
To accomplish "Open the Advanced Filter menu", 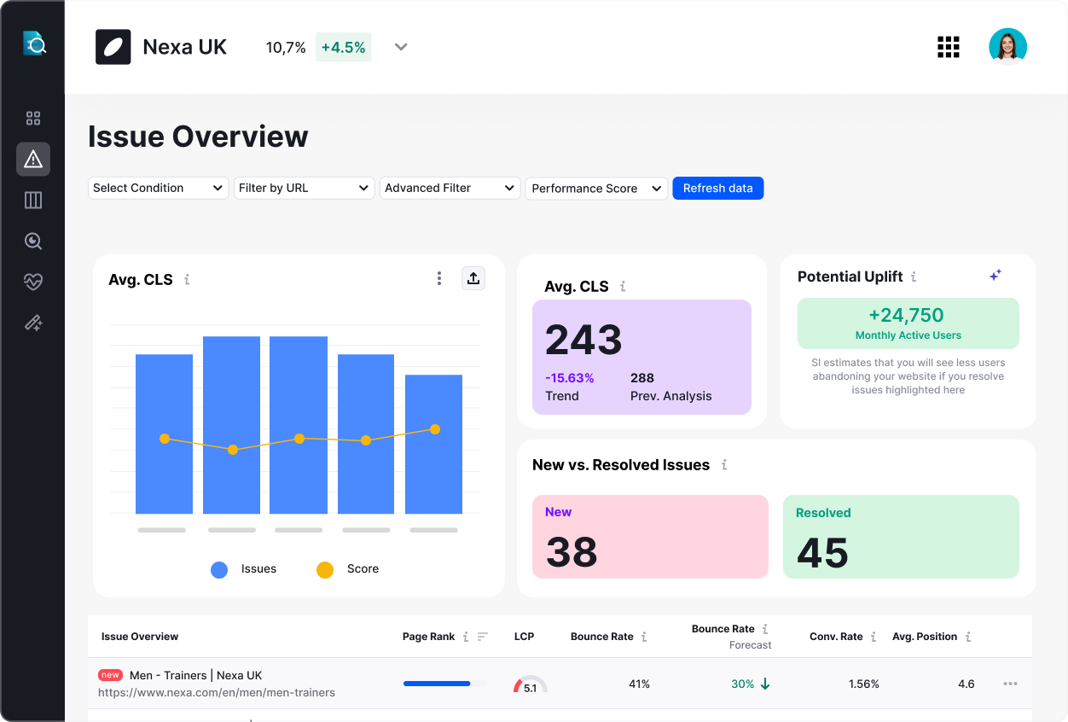I will pyautogui.click(x=450, y=188).
